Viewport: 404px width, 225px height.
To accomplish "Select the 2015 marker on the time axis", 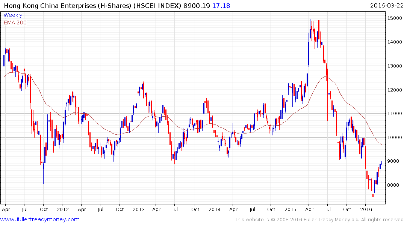I will (x=290, y=209).
